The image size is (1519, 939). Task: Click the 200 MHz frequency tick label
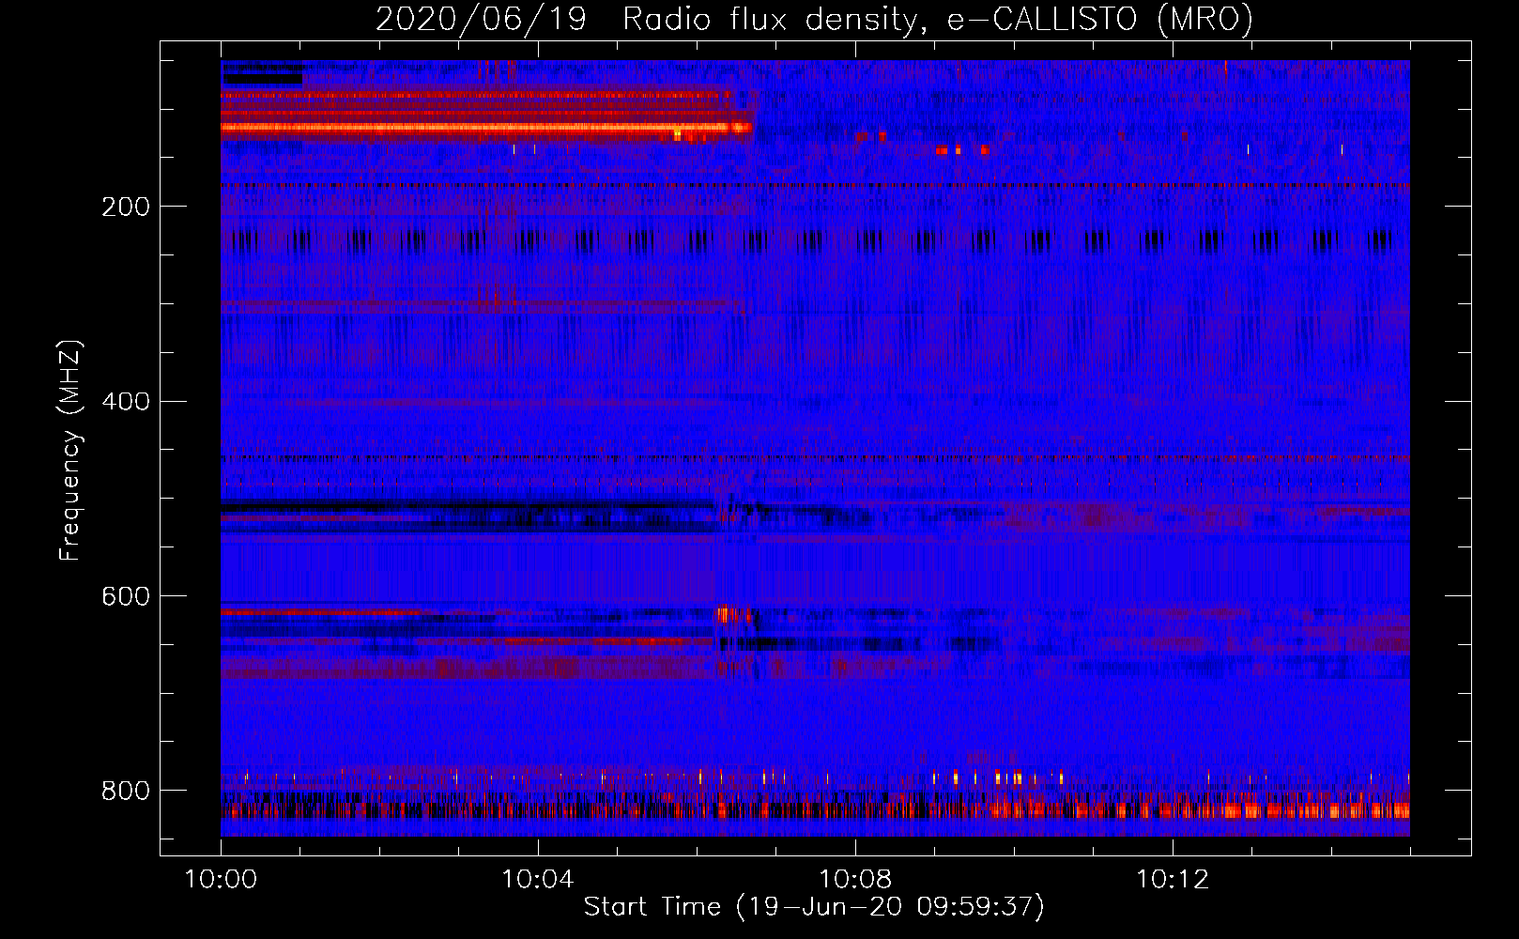[x=126, y=207]
